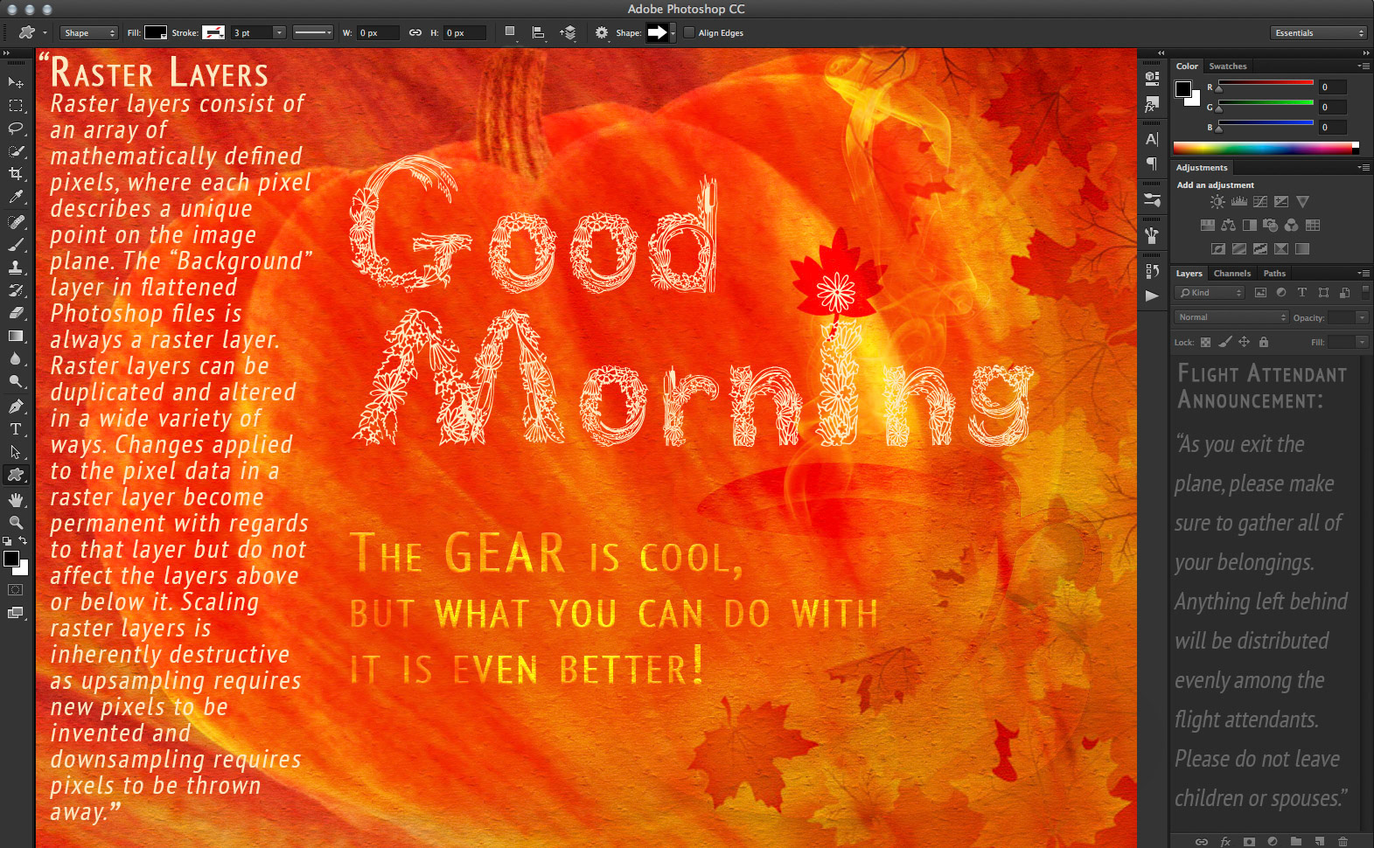Turn layer filtering switch on or off
1374x848 pixels.
[1365, 293]
